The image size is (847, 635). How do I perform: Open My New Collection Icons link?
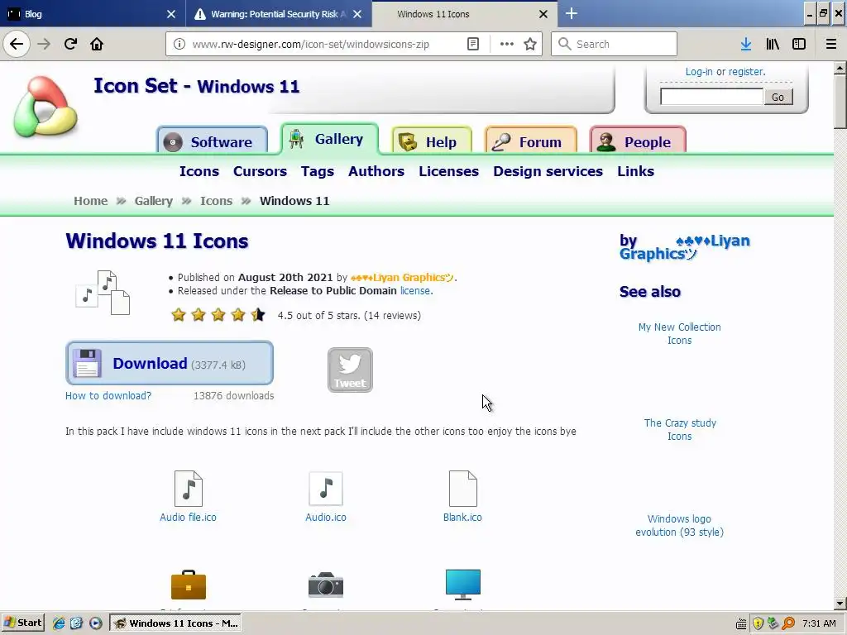pos(680,334)
